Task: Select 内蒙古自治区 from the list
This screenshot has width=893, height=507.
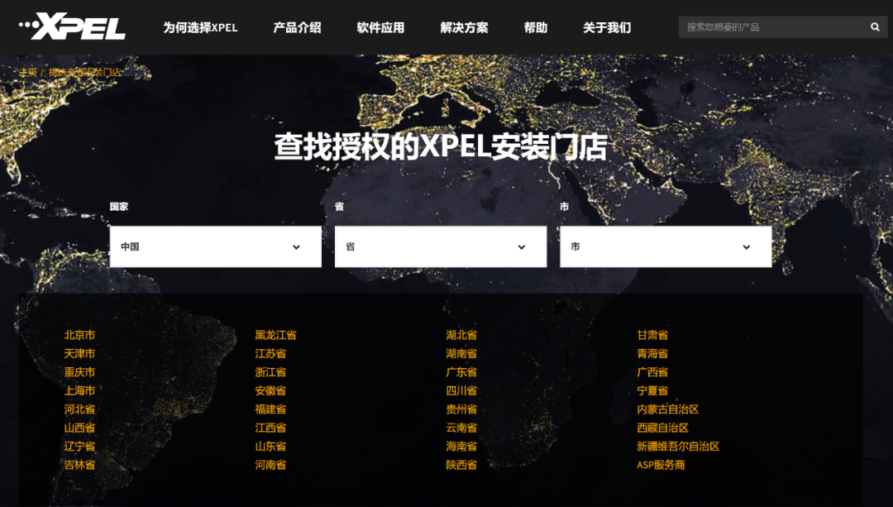Action: [667, 409]
